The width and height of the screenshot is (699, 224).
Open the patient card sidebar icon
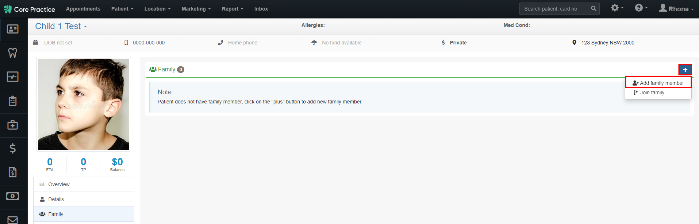coord(13,29)
